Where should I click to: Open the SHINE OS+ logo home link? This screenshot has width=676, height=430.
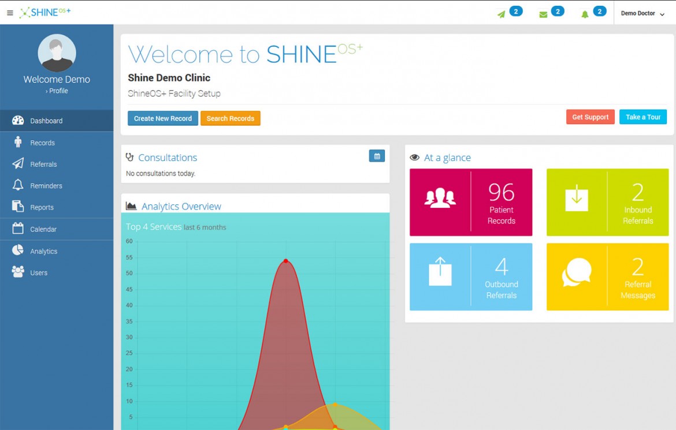click(45, 13)
